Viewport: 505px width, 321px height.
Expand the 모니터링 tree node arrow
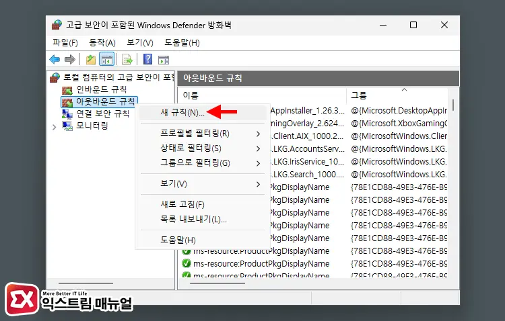coord(54,127)
